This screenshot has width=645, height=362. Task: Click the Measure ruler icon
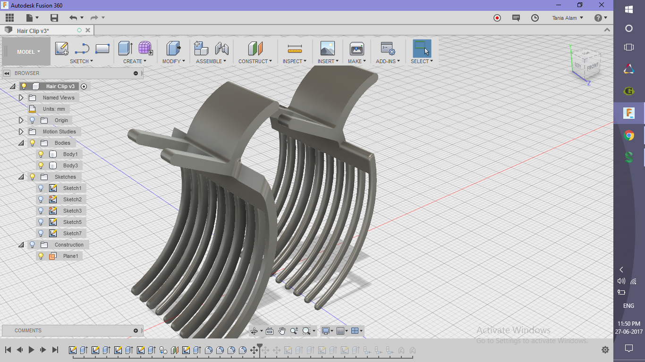295,49
